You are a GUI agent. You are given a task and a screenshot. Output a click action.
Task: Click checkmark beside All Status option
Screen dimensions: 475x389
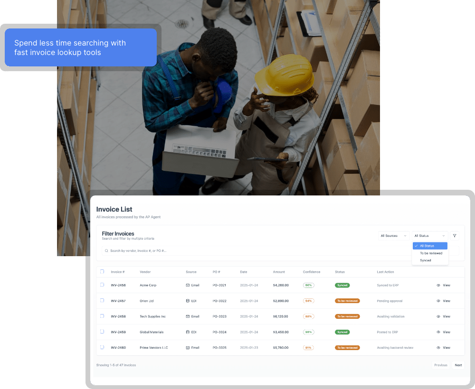click(416, 246)
